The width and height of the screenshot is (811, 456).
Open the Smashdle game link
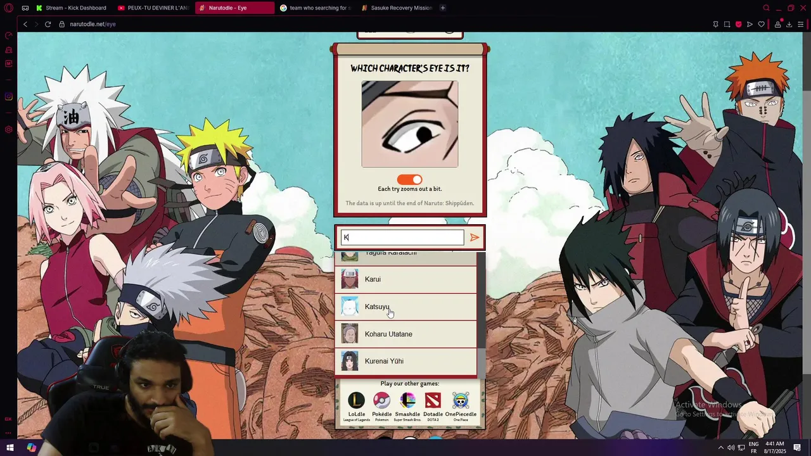tap(407, 407)
